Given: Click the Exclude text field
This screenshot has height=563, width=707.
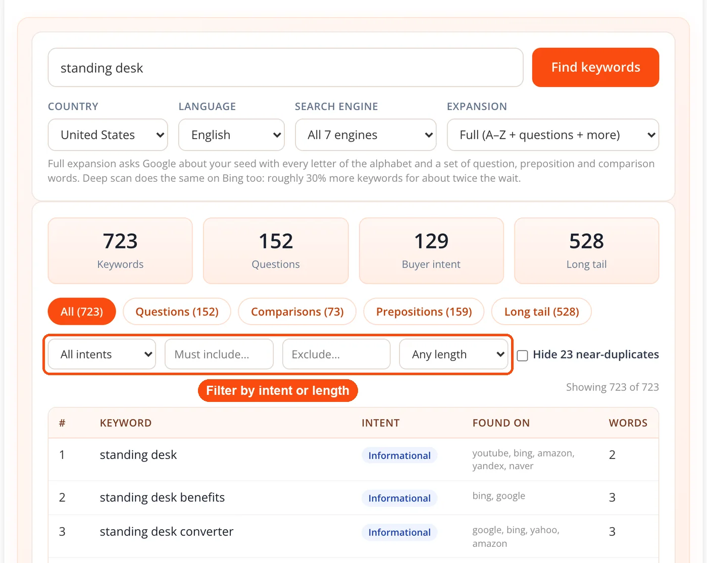Looking at the screenshot, I should tap(336, 354).
